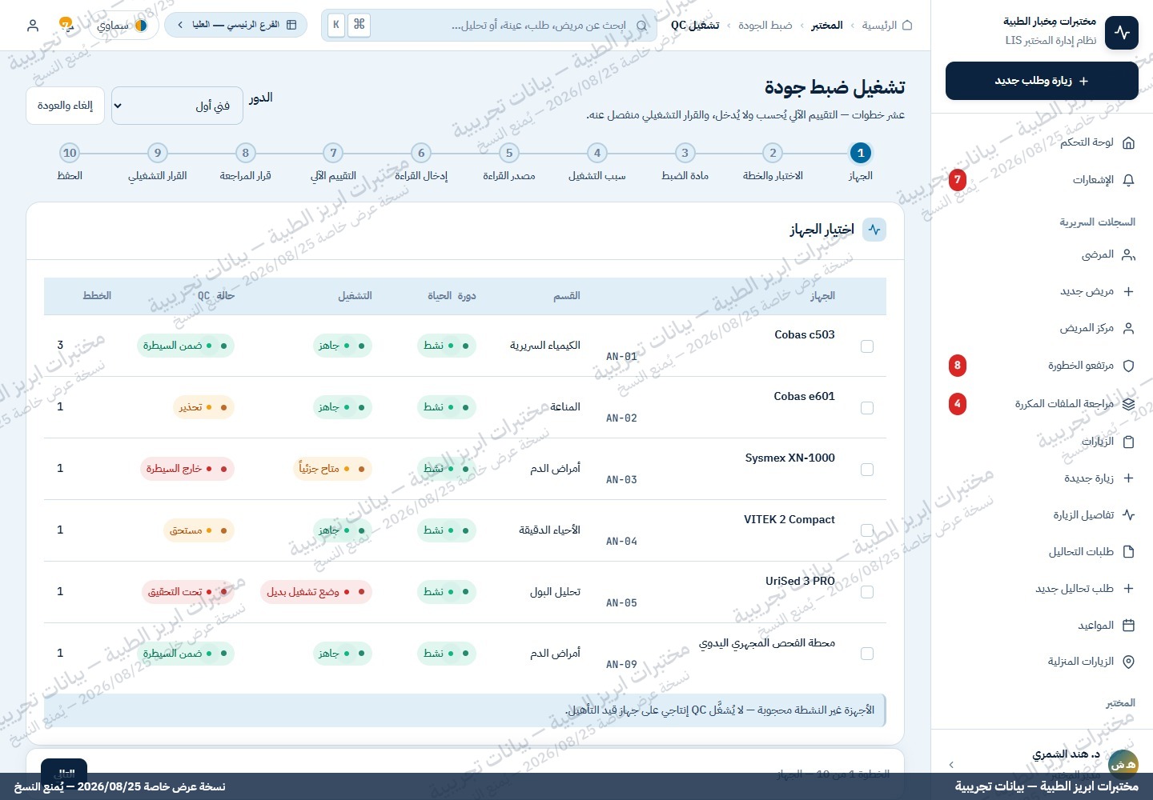Screen dimensions: 1153x800
Task: Click the متاح جزئياً status pill
Action: point(332,469)
